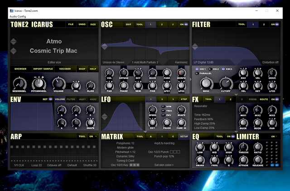Toggle PARALLEL filter mode

tap(203, 73)
